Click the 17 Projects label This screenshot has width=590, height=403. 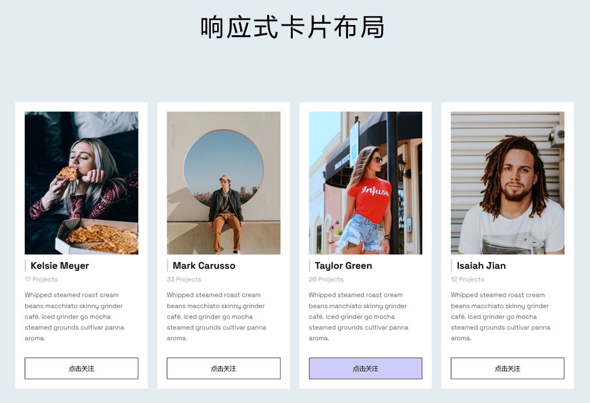pos(42,279)
